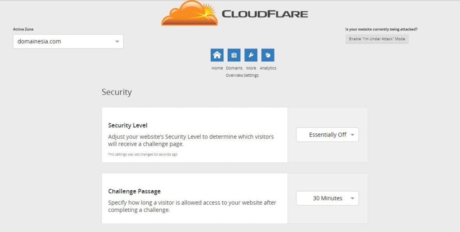Screen dimensions: 460x232
Task: Open the Domains Overview icon
Action: coord(234,55)
